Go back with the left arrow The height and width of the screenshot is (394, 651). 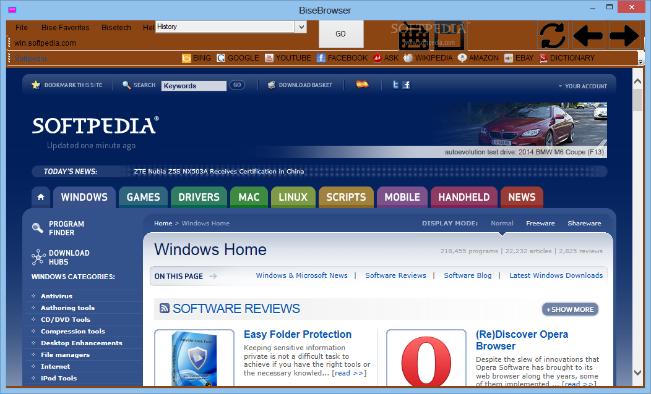(588, 35)
